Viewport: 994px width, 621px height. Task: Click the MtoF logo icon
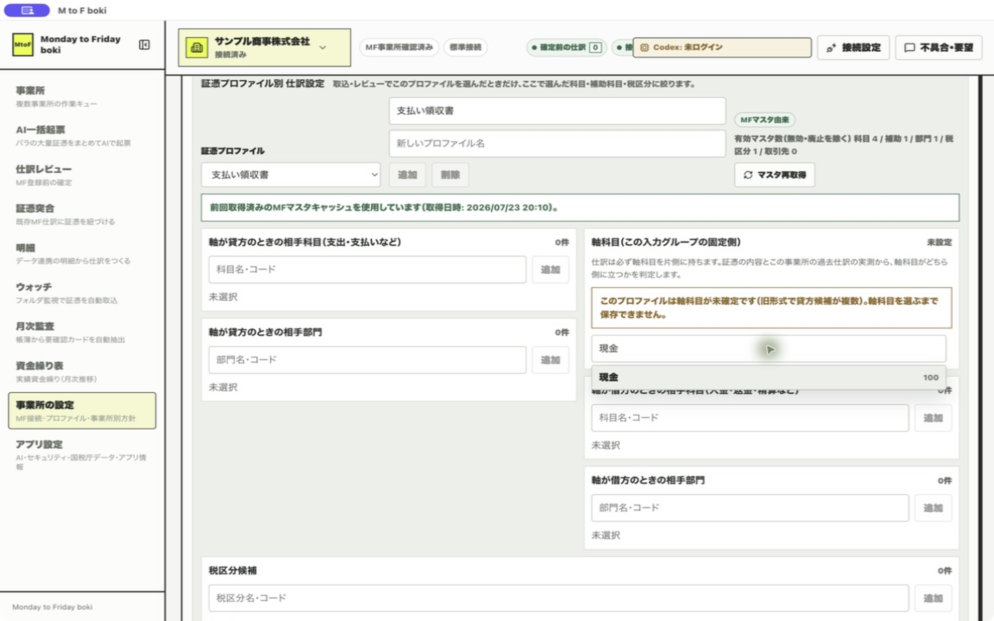tap(23, 45)
